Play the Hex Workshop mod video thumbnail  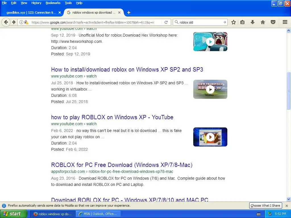point(210,41)
